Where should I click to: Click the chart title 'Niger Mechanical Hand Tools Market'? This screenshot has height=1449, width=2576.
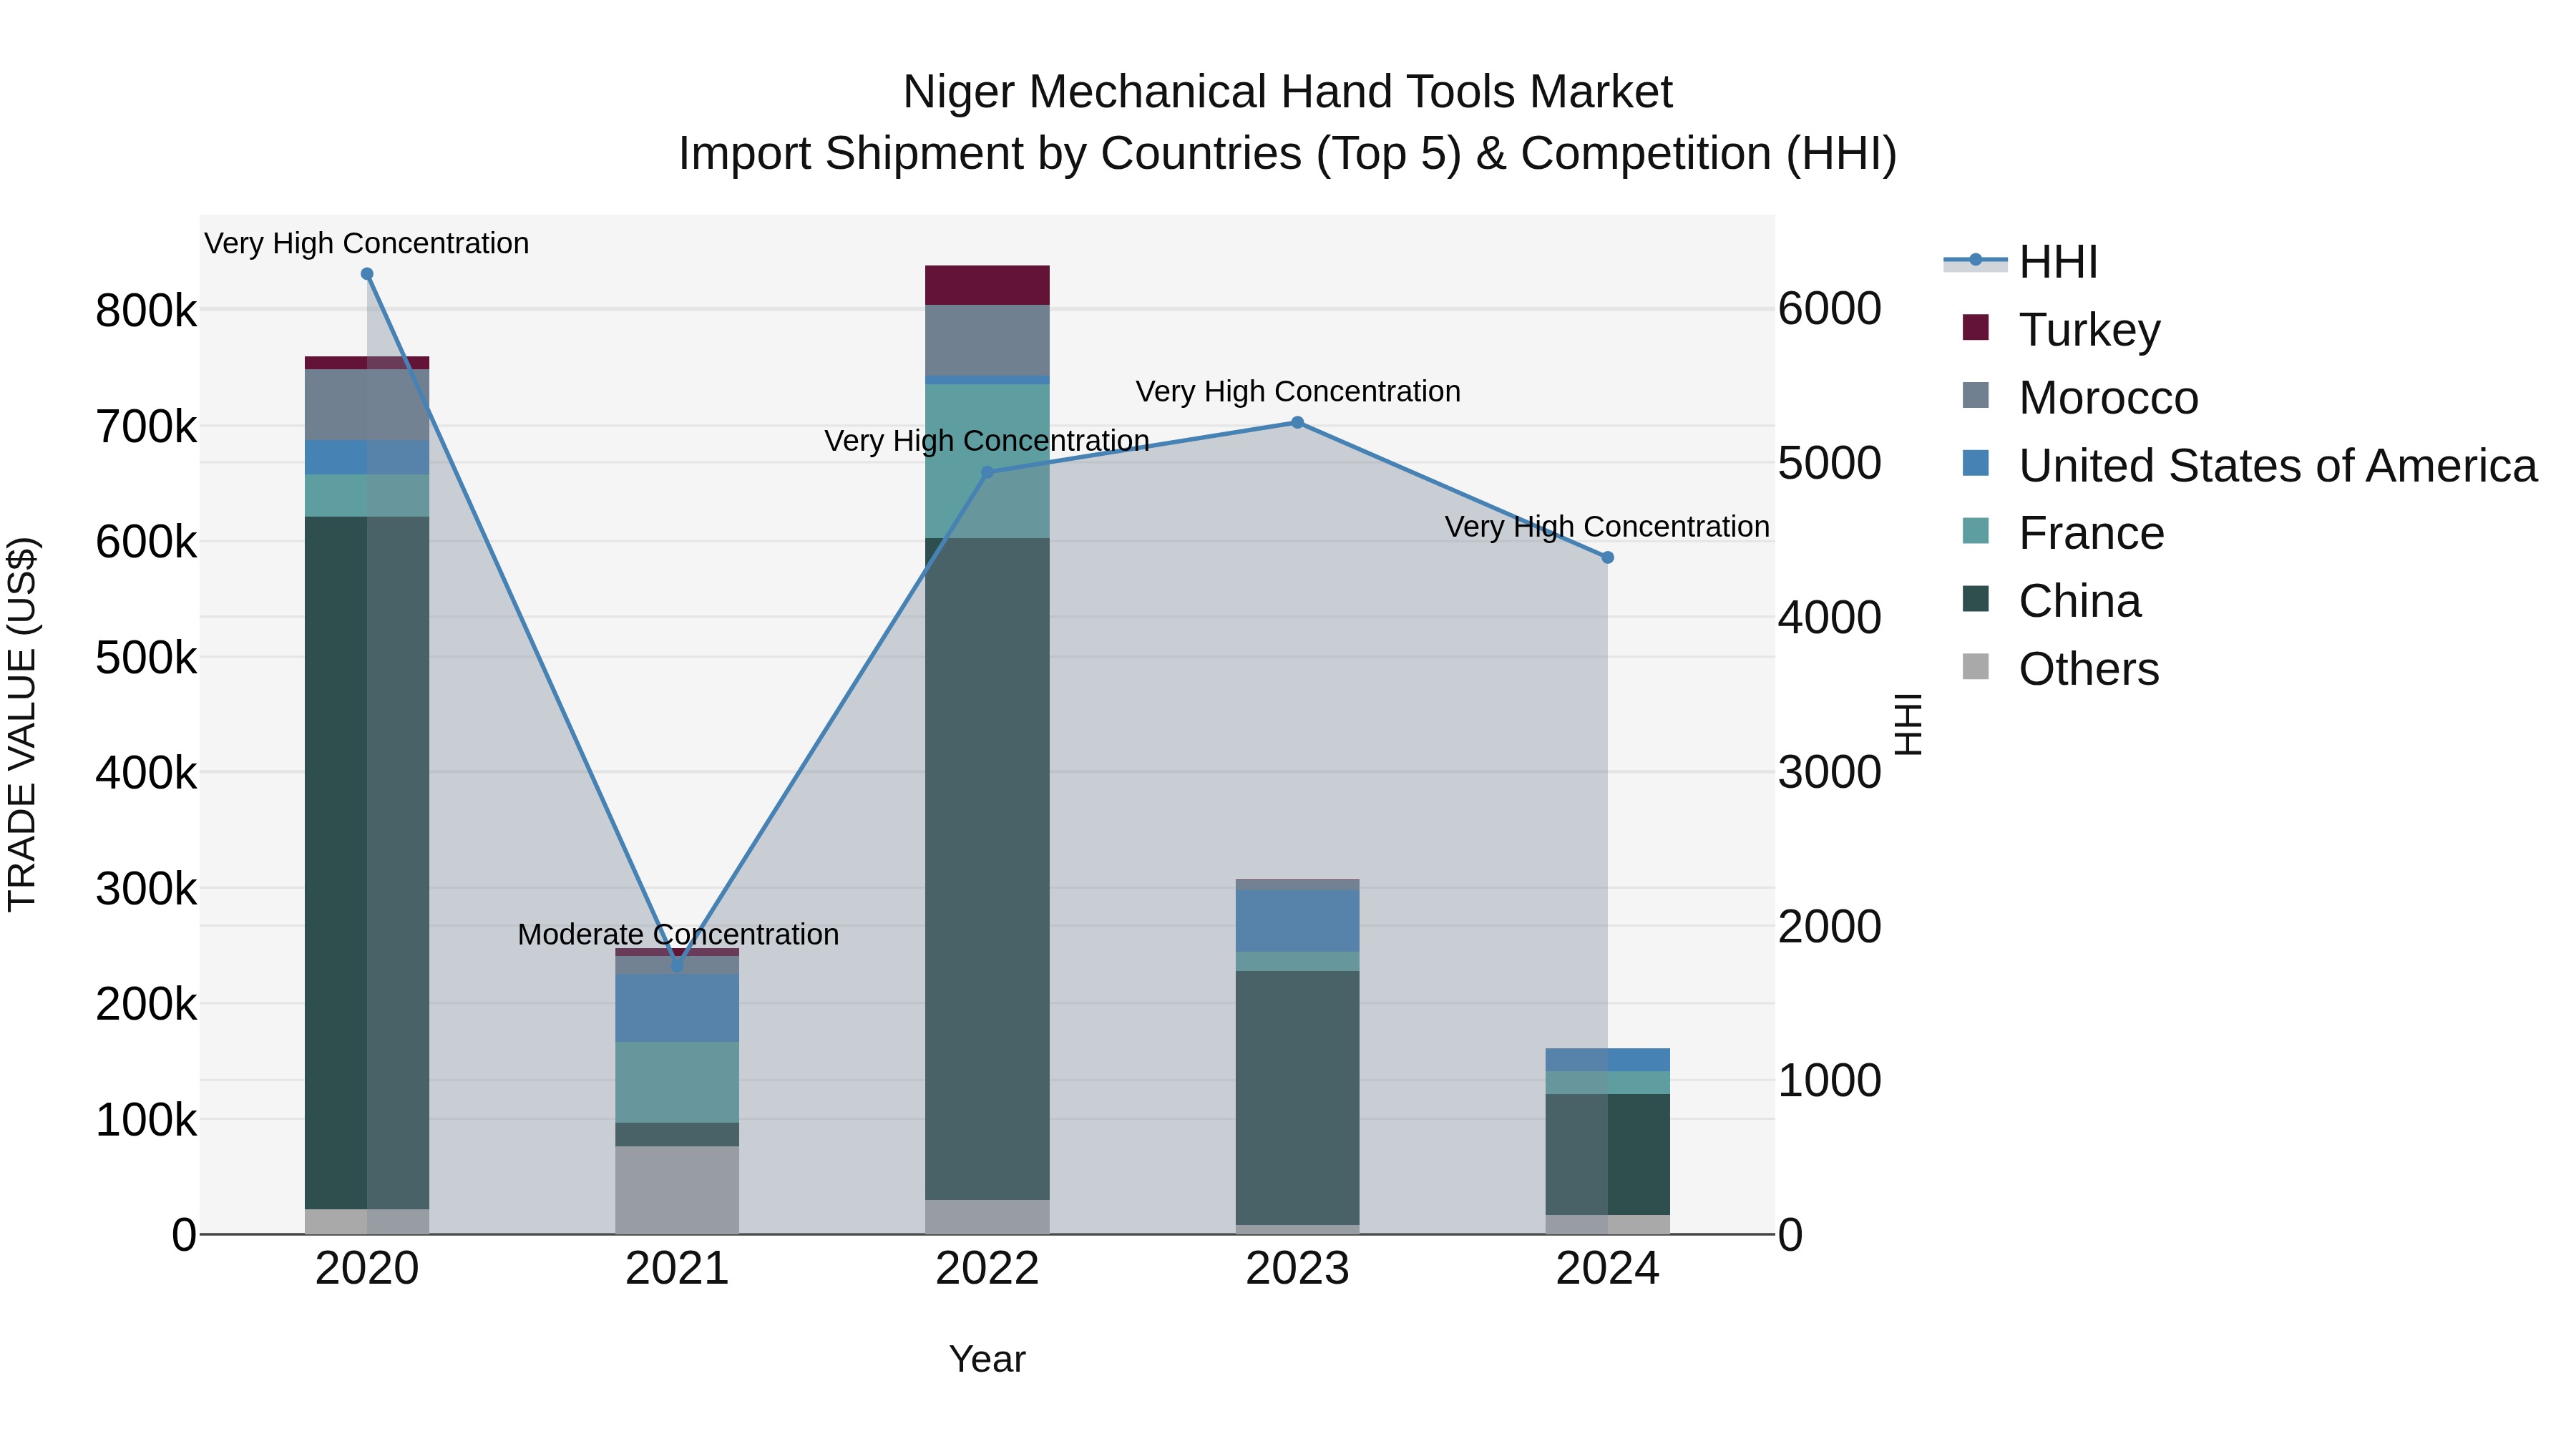[1288, 92]
